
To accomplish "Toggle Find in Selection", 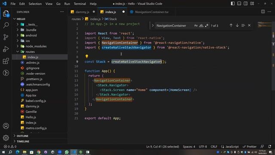I will 243,25.
